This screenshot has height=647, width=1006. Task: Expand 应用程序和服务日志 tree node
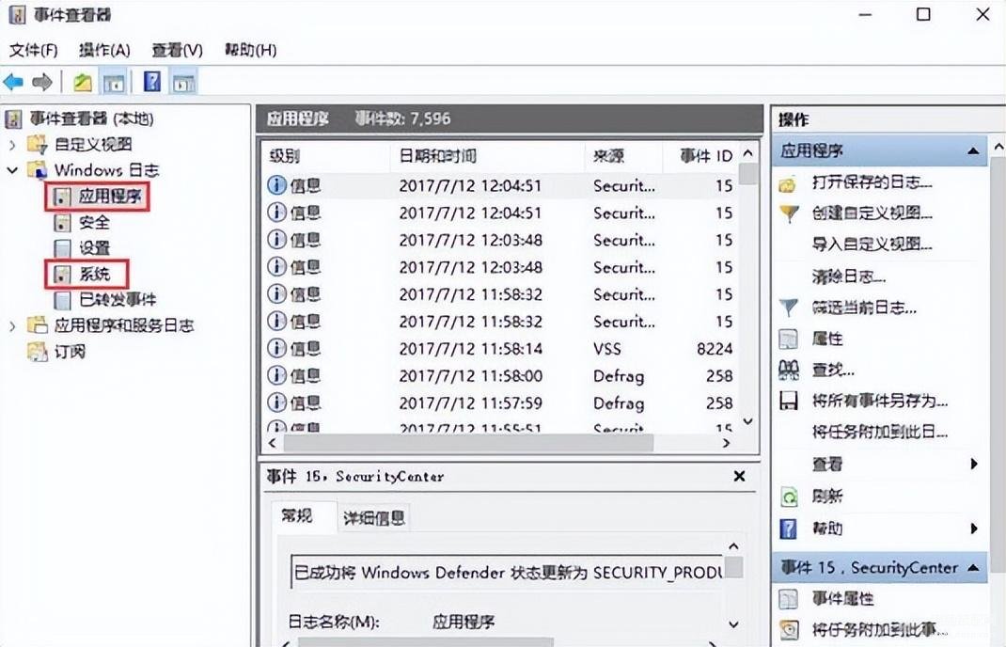[12, 326]
